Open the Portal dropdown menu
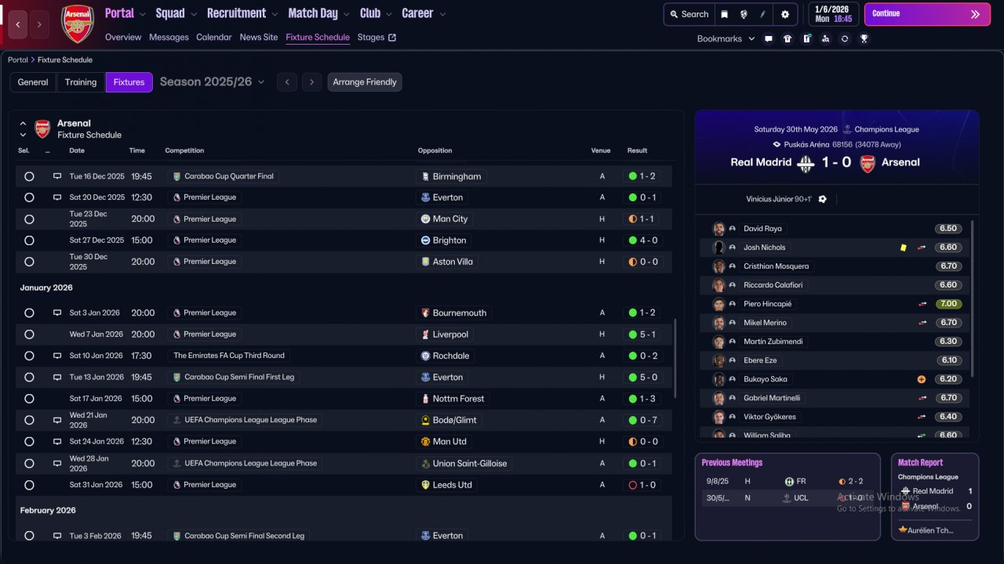Viewport: 1004px width, 564px height. click(125, 13)
